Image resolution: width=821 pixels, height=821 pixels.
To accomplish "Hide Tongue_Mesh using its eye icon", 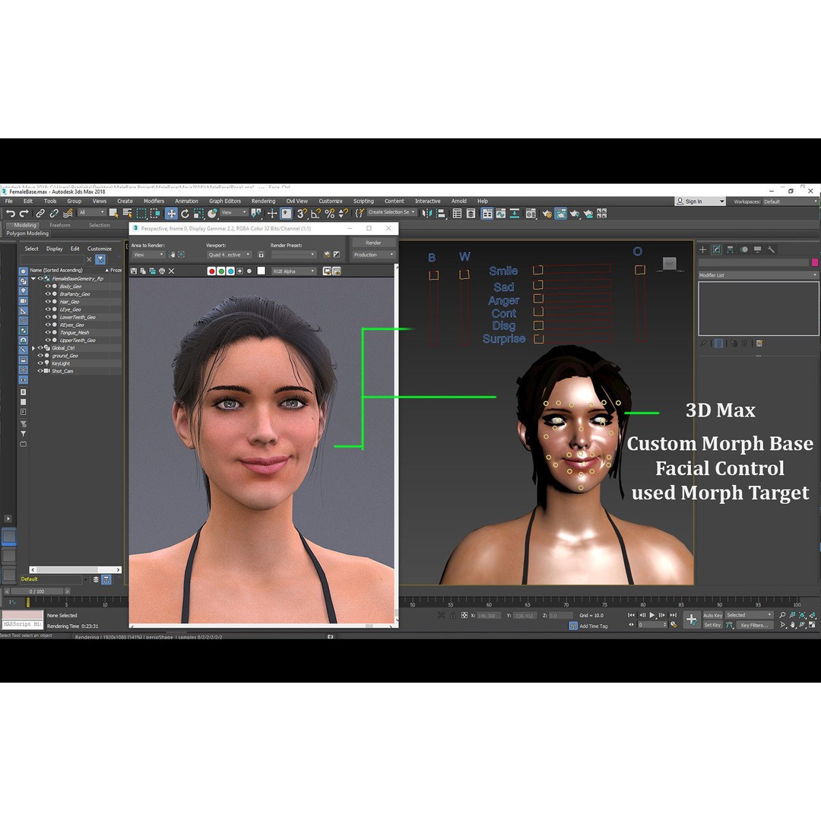I will point(48,332).
